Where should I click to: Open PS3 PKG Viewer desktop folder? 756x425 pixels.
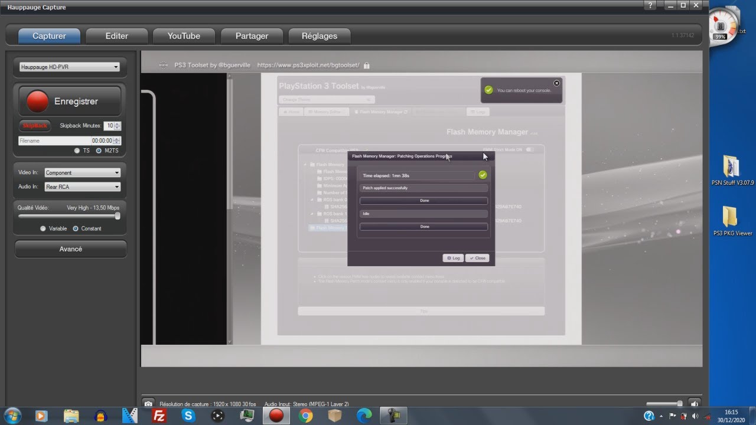732,221
